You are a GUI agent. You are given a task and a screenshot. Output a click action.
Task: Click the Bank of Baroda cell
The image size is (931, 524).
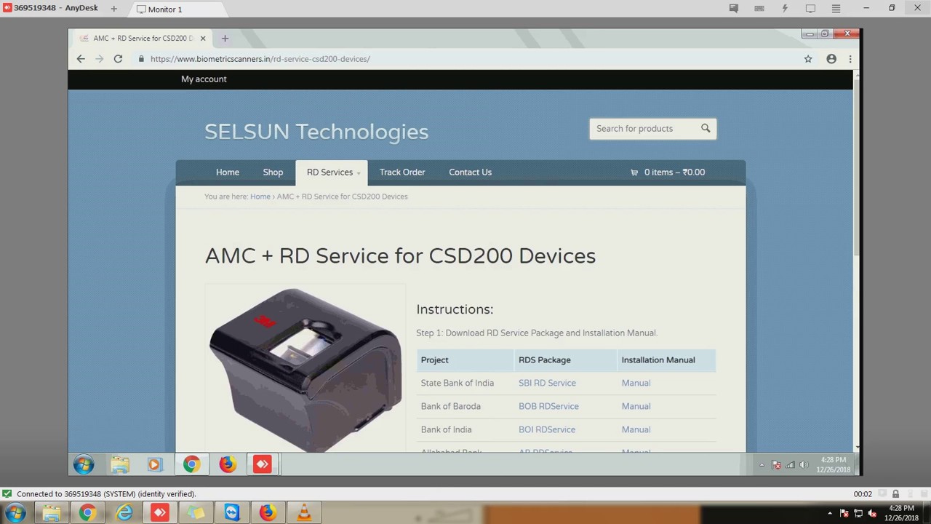[450, 406]
